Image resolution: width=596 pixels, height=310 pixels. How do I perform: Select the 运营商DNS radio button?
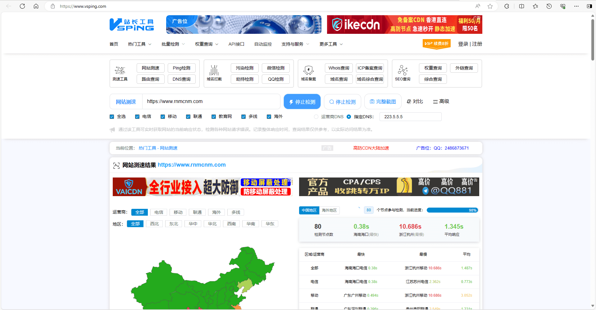point(316,117)
